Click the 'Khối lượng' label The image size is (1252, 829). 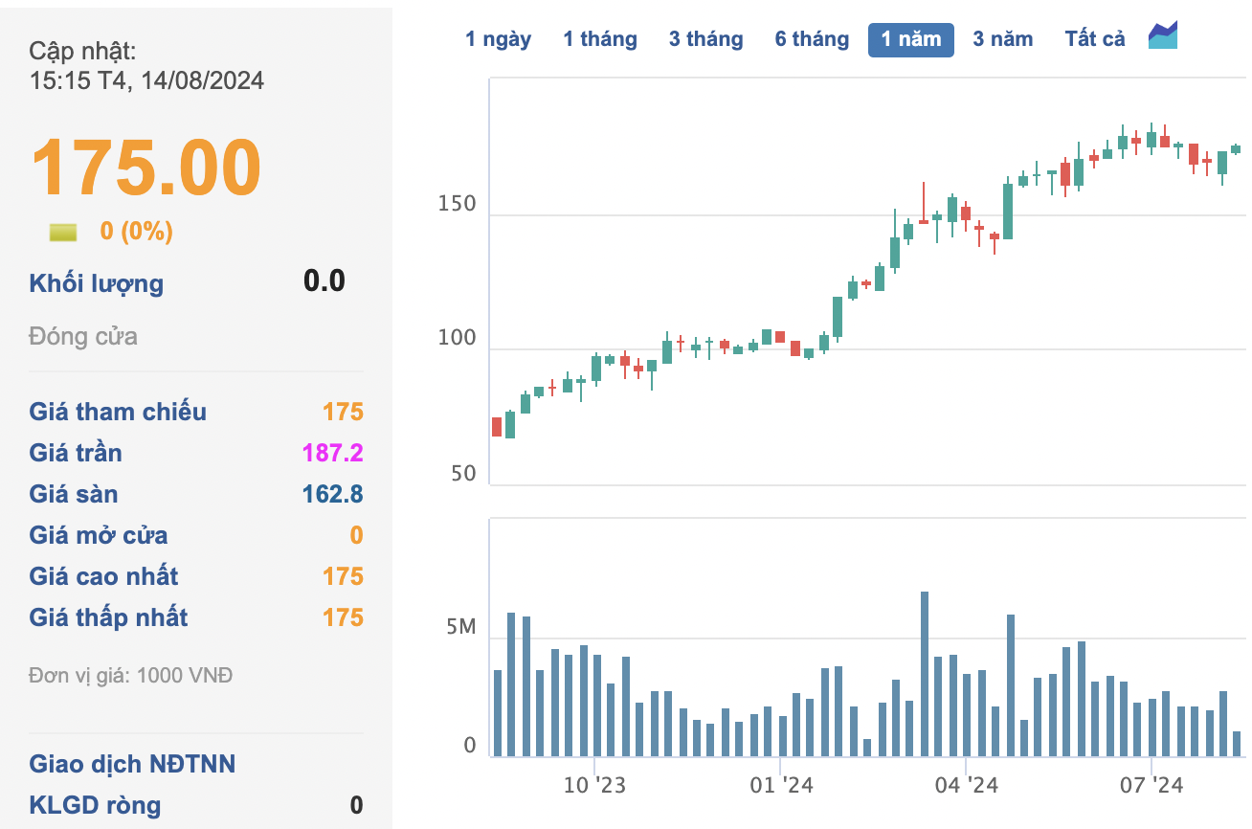(97, 284)
